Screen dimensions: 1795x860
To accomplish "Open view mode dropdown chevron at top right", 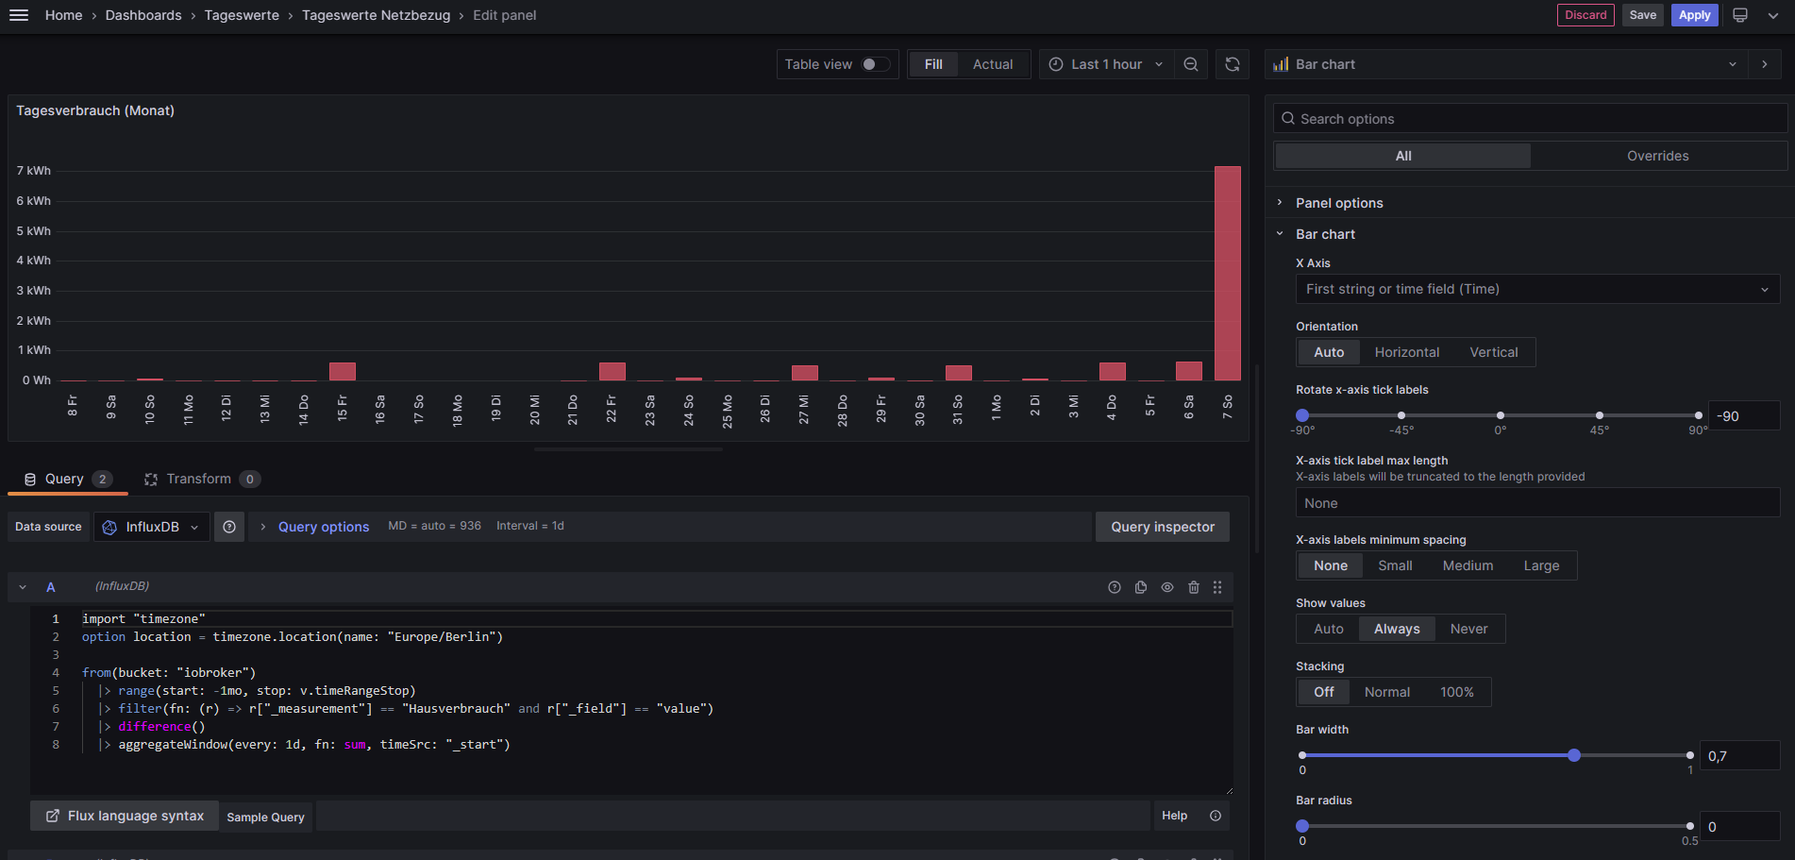I will point(1772,15).
